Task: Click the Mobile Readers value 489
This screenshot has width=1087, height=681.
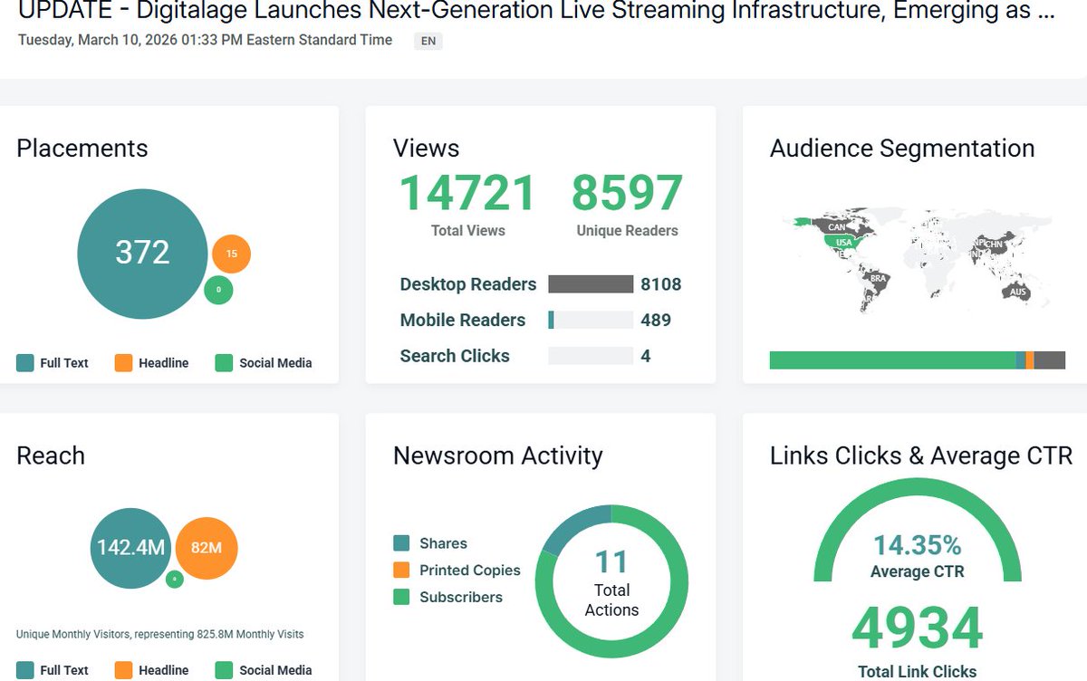Action: point(656,320)
